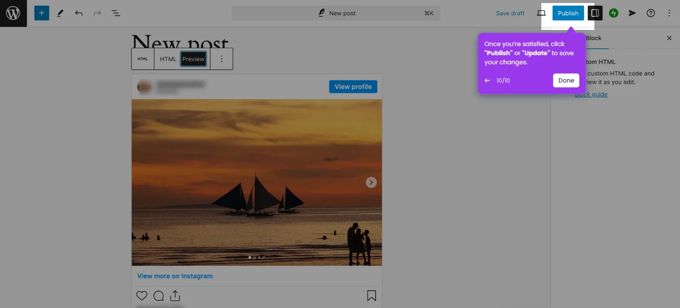The image size is (680, 308).
Task: Undo the last change
Action: coord(79,13)
